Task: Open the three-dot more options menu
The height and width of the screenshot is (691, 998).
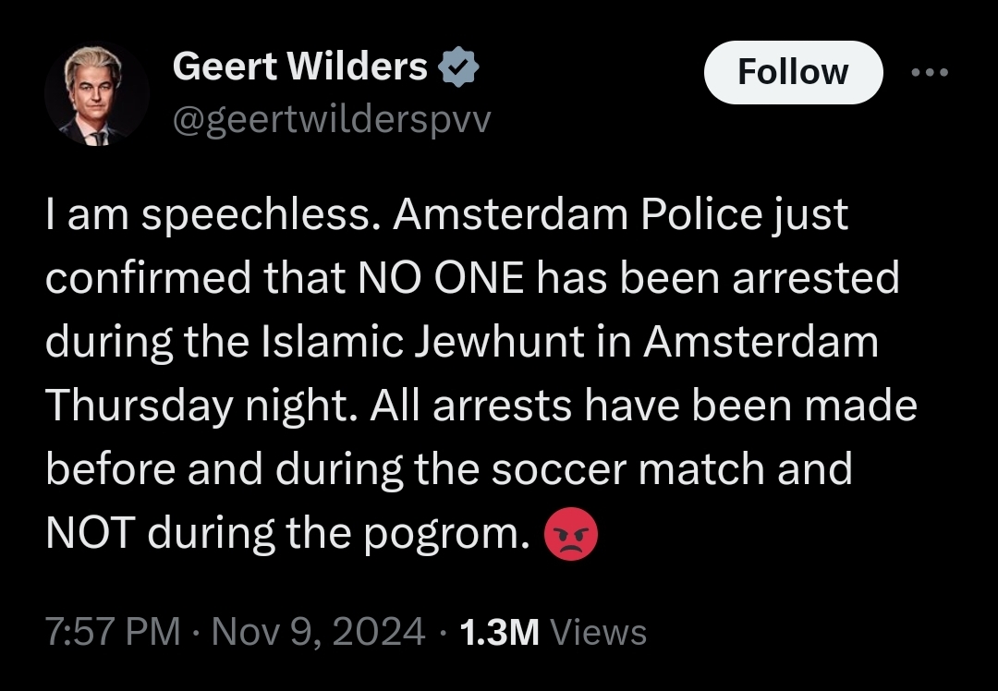Action: [928, 72]
